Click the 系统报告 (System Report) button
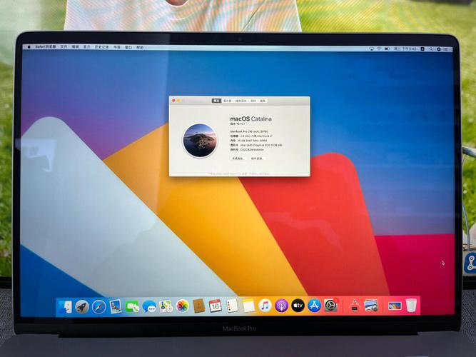The height and width of the screenshot is (357, 476). point(238,159)
